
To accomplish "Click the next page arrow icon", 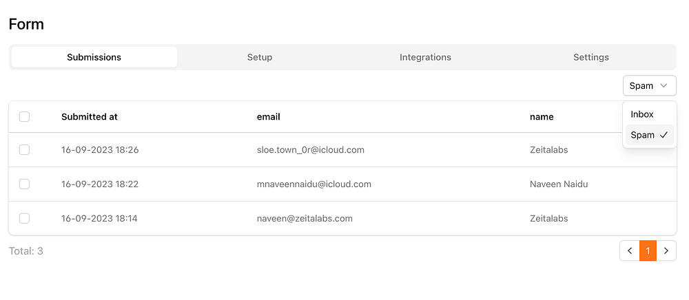I will tap(666, 251).
